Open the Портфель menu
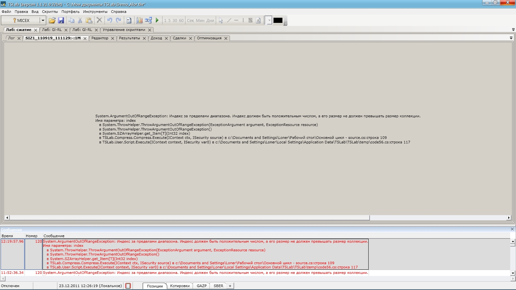This screenshot has height=290, width=516. (x=70, y=12)
